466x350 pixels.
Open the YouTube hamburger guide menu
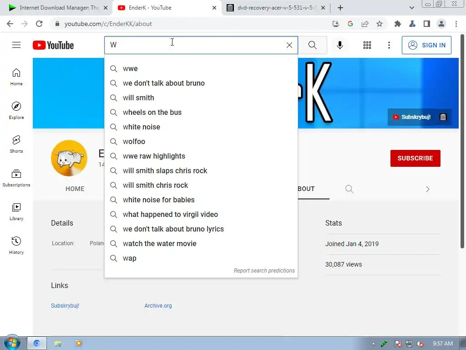(x=16, y=45)
